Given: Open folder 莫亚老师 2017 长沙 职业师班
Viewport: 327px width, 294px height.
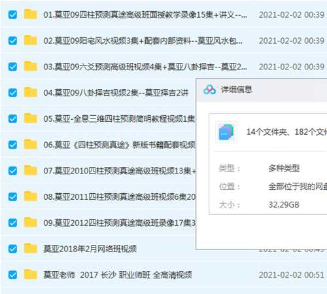Looking at the screenshot, I should coord(118,275).
